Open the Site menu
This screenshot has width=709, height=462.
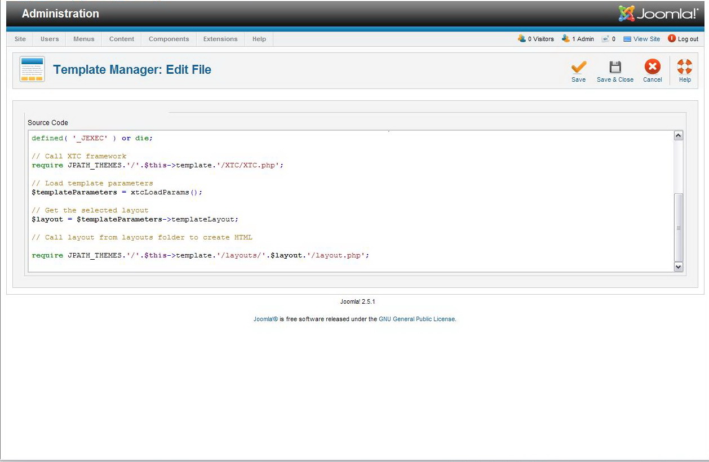click(20, 39)
